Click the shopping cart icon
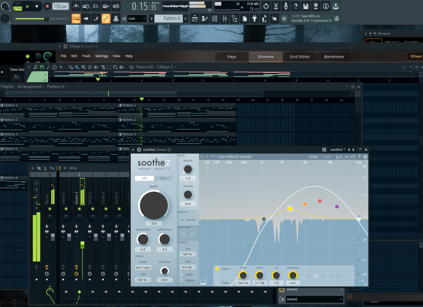The width and height of the screenshot is (423, 307). [284, 19]
